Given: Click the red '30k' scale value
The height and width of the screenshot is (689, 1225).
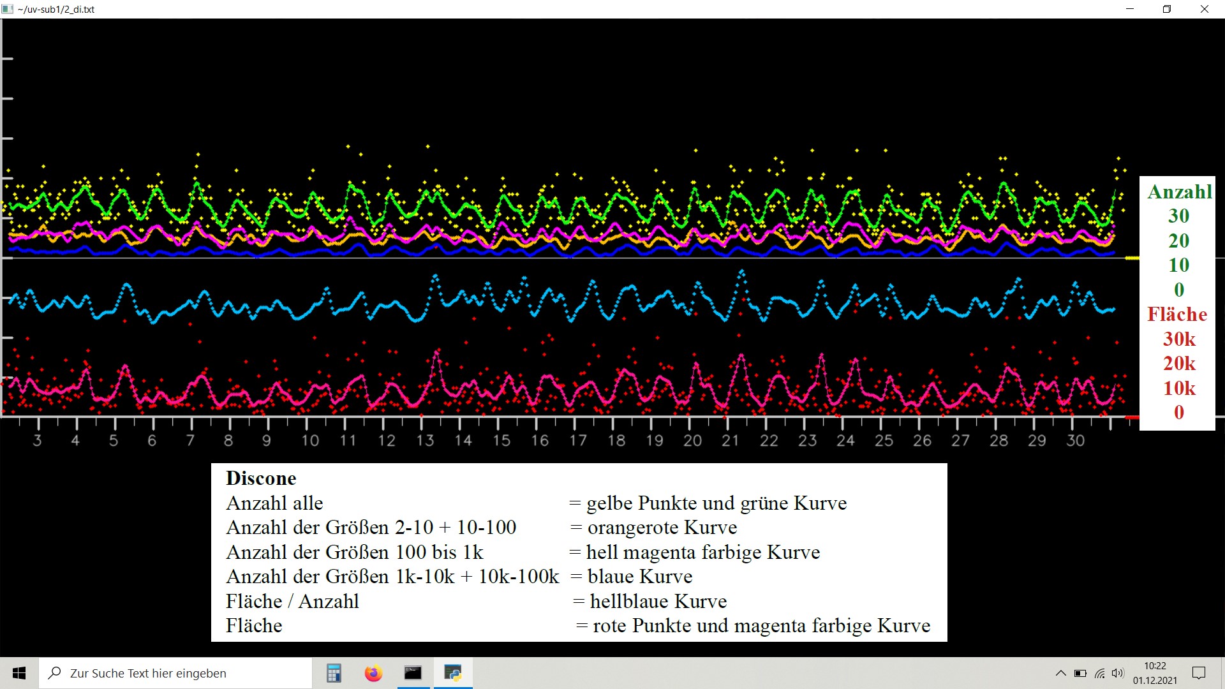Looking at the screenshot, I should 1179,339.
